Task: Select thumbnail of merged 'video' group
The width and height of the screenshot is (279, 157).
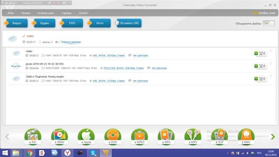Action: click(13, 39)
